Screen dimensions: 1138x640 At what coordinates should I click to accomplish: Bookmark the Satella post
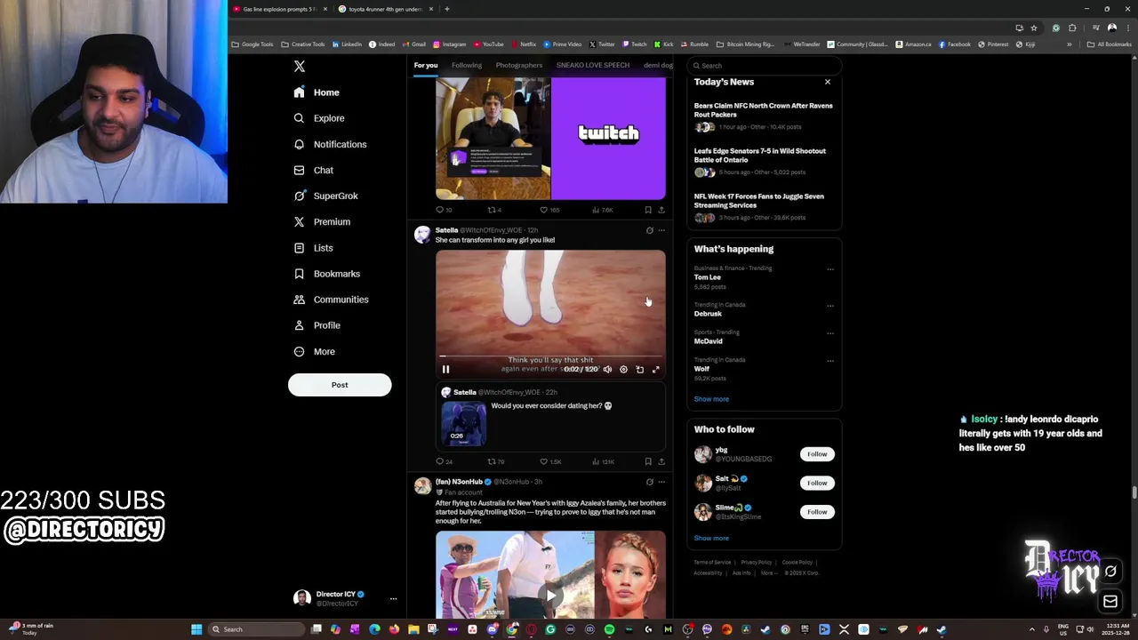pos(648,461)
